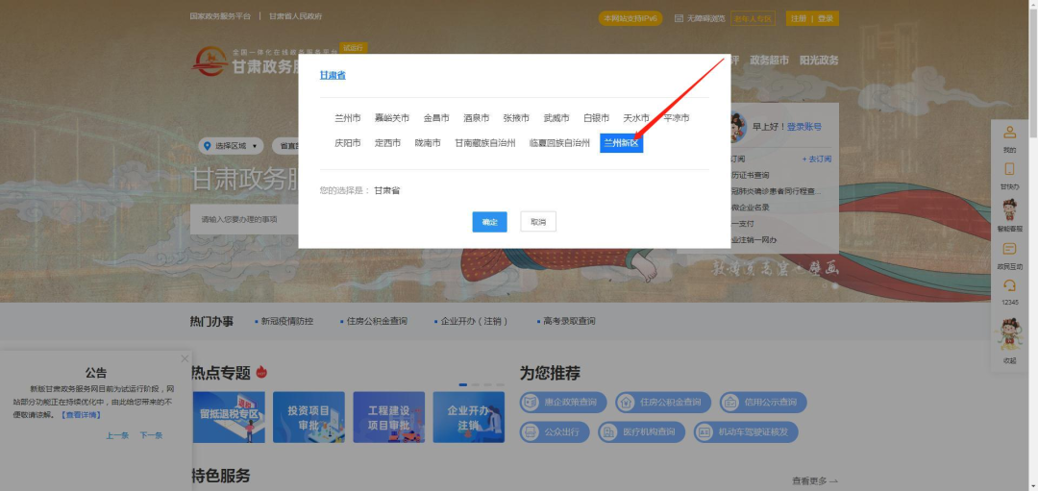
Task: Open the 老年人专区 mode
Action: (x=753, y=18)
